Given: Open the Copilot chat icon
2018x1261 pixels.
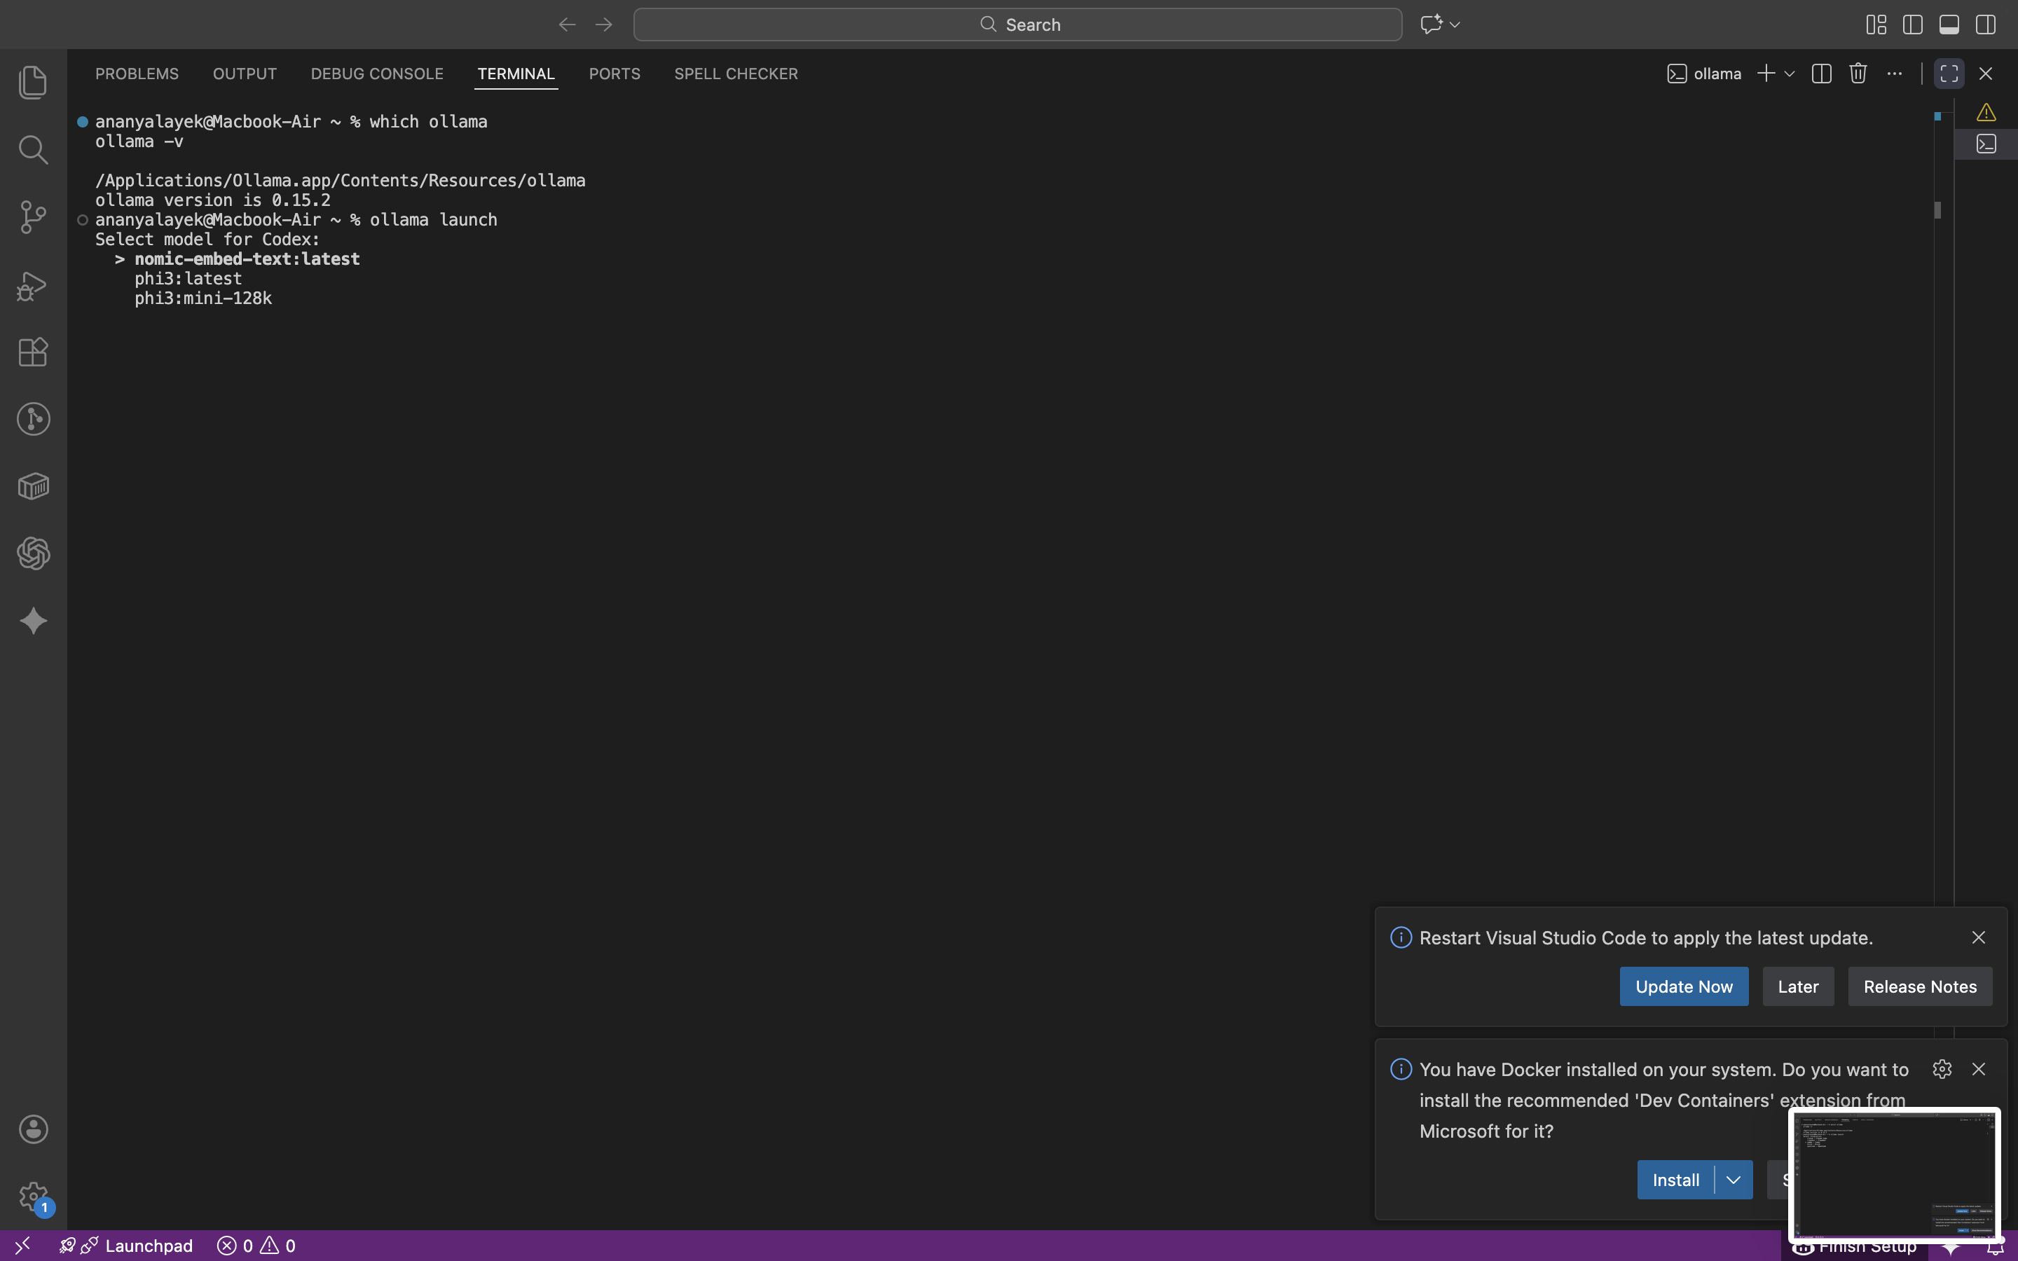Looking at the screenshot, I should 1431,25.
